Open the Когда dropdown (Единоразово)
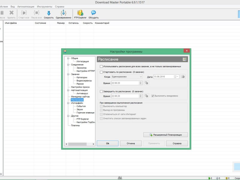The height and width of the screenshot is (180, 240). coord(127,77)
